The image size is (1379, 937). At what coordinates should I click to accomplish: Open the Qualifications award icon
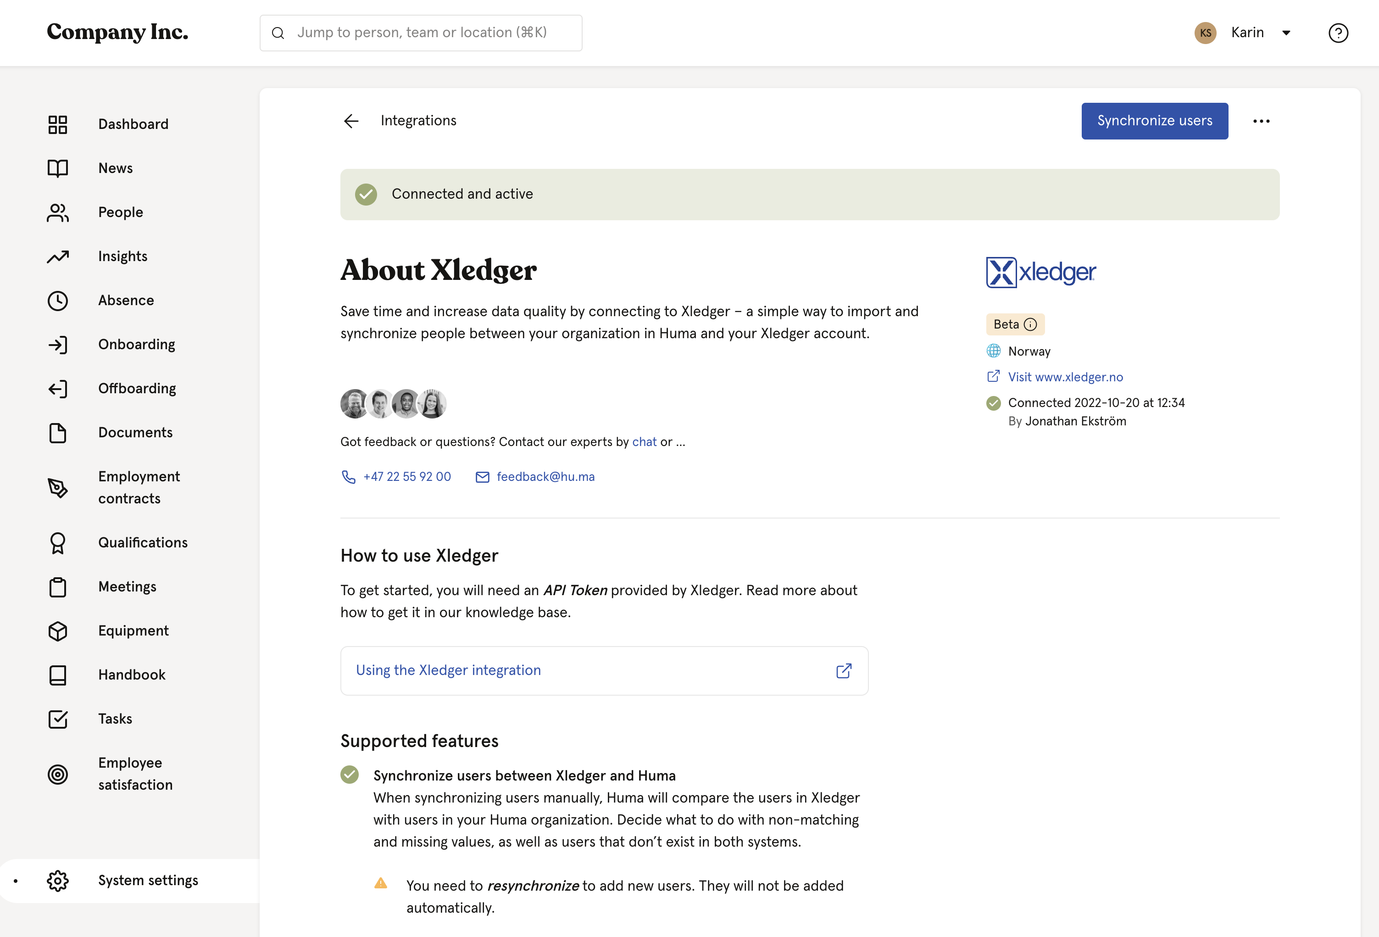57,543
